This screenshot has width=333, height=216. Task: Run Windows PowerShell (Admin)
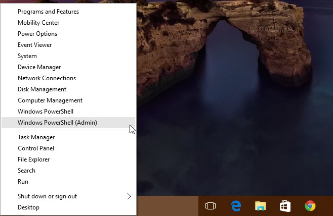tap(68, 123)
